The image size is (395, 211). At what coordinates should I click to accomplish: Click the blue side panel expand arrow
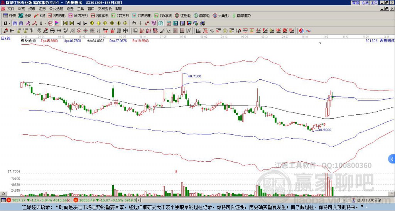(x=392, y=159)
